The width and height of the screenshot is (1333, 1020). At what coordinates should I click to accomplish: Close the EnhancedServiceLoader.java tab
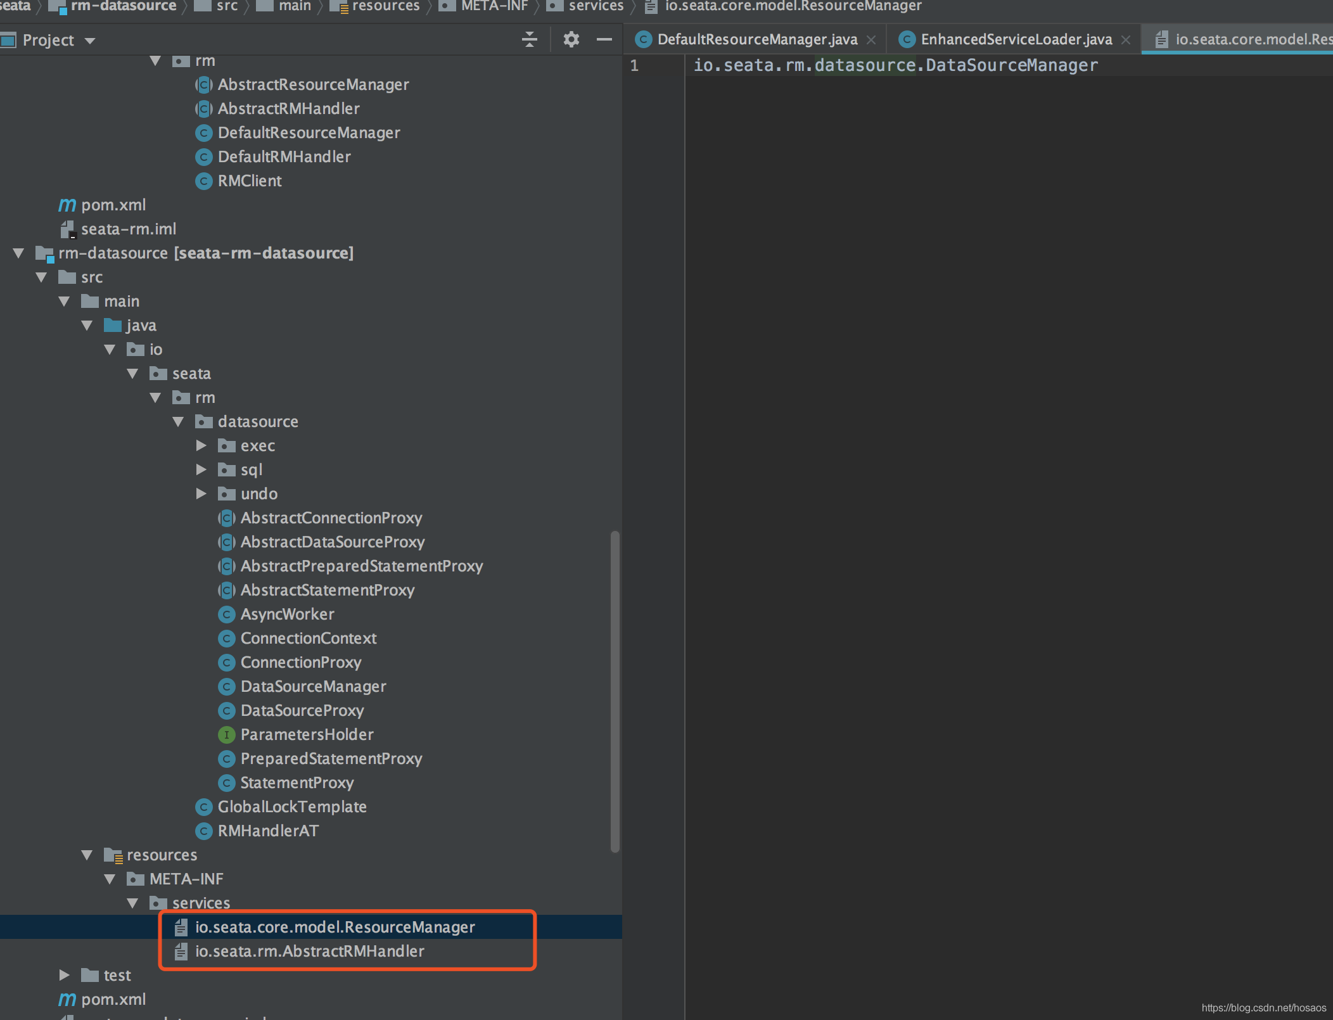[x=1126, y=40]
